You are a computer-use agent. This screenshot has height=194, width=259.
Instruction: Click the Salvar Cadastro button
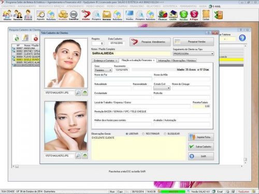201,146
